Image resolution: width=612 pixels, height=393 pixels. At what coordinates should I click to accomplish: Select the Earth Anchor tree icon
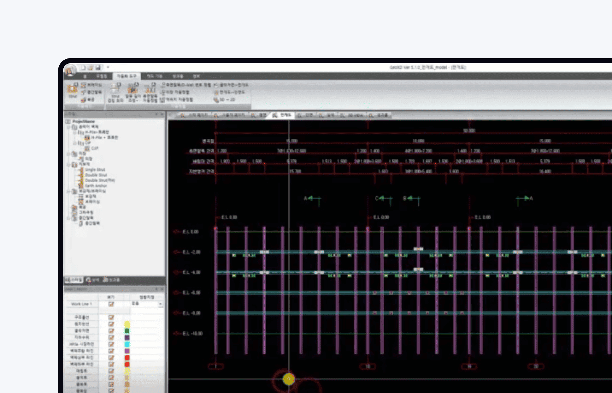81,186
